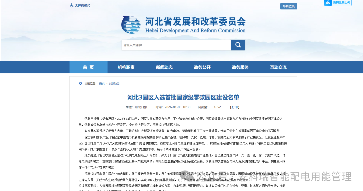Click the paragraph starting 省发展改革委相关负责人表示

[x=183, y=131]
